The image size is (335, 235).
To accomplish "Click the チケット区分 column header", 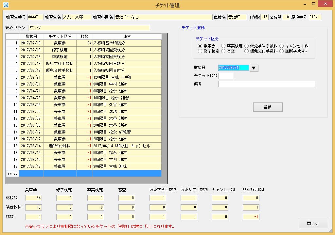I will point(60,37).
